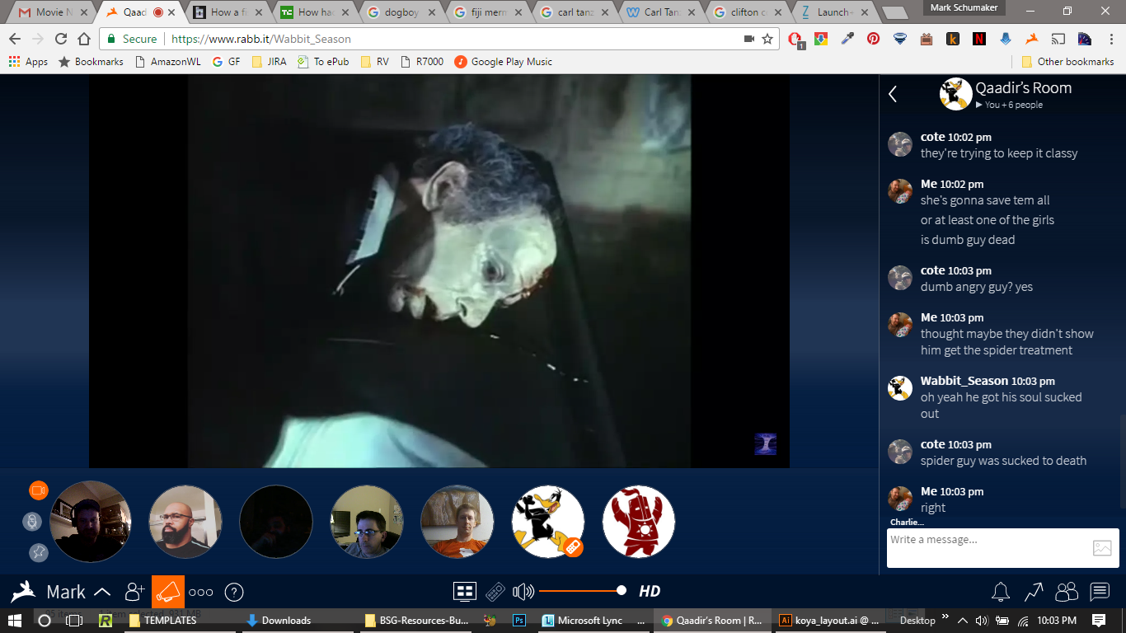Open the AmazonWL bookmark
The image size is (1126, 633).
tap(168, 62)
